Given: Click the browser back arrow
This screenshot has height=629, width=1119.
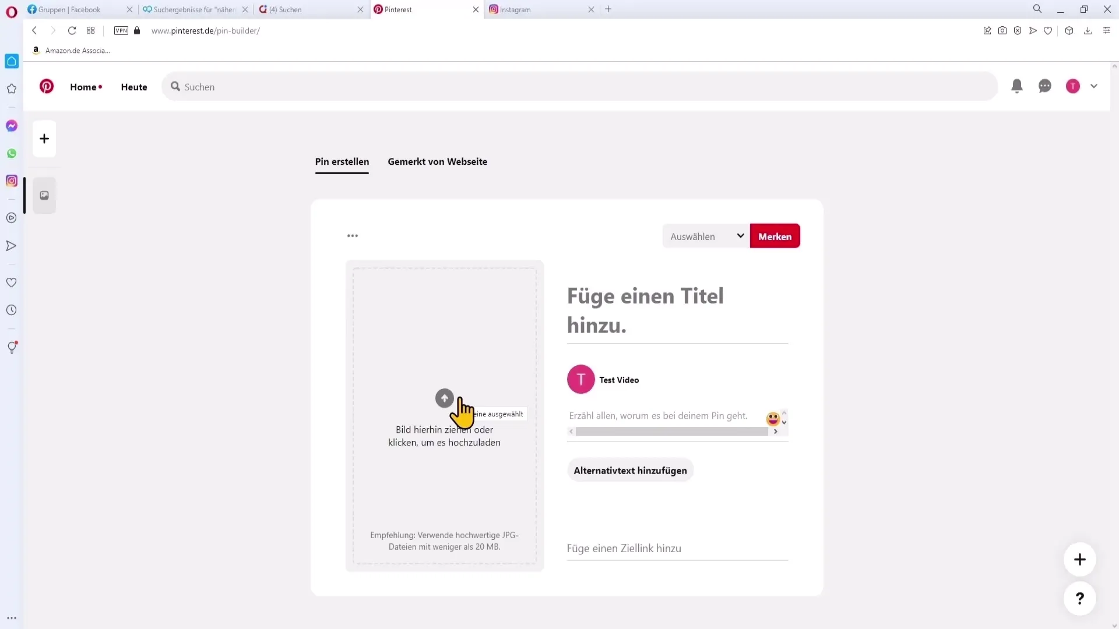Looking at the screenshot, I should [x=34, y=30].
